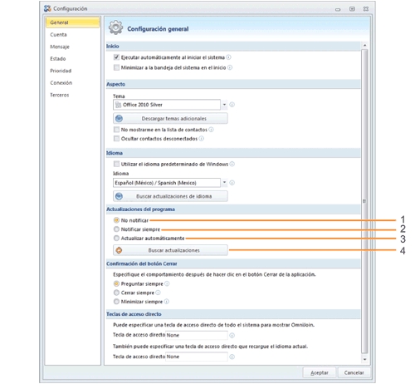Image resolution: width=415 pixels, height=384 pixels.
Task: Open the Cuenta settings section
Action: click(58, 35)
